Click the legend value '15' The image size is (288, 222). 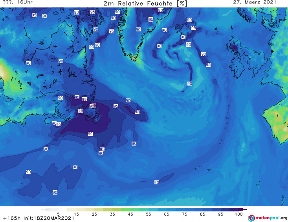pyautogui.click(x=76, y=214)
